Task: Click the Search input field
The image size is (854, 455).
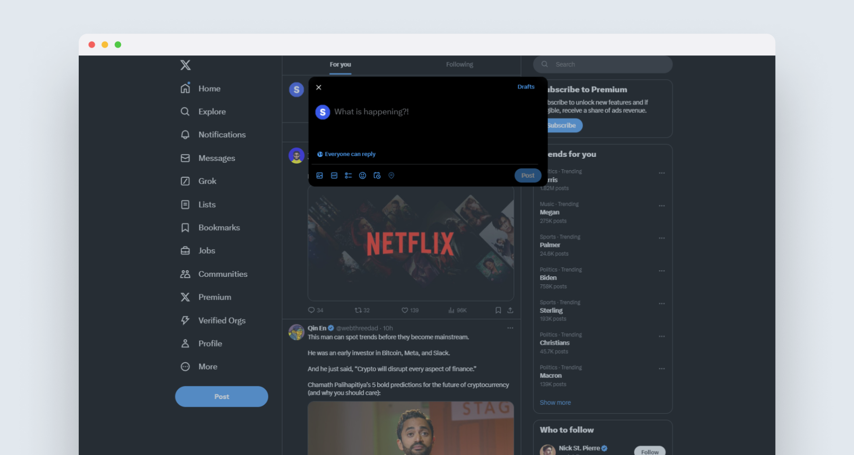Action: coord(603,64)
